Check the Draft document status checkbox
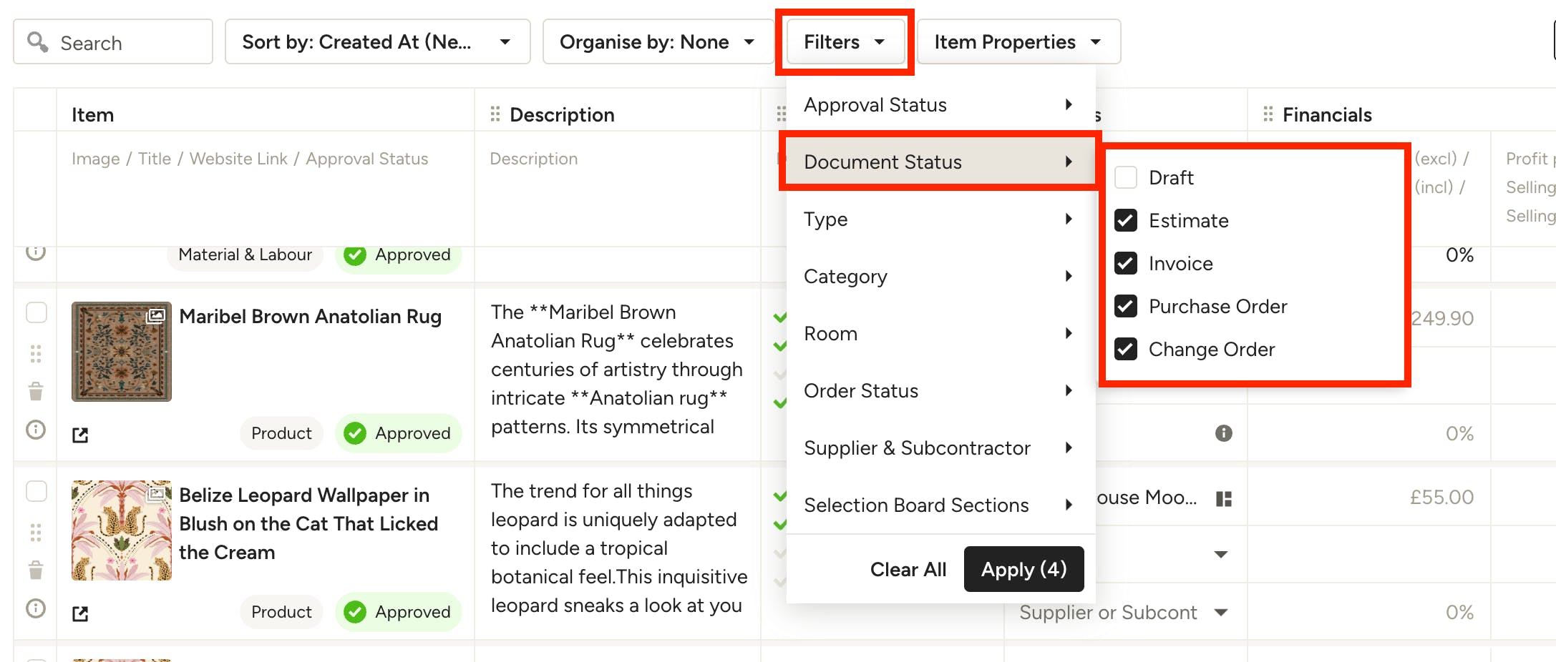 coord(1126,177)
